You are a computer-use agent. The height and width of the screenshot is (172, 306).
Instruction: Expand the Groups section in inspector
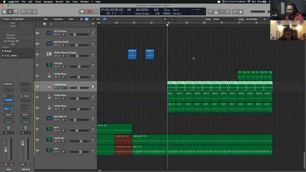(3, 51)
